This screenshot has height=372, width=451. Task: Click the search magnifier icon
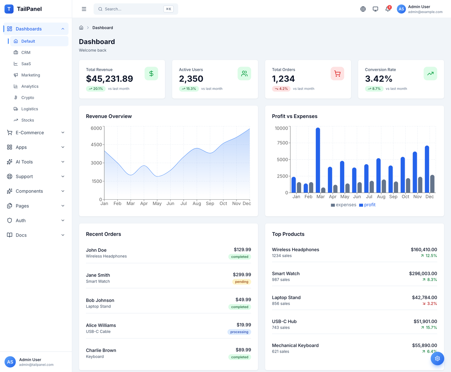[100, 9]
